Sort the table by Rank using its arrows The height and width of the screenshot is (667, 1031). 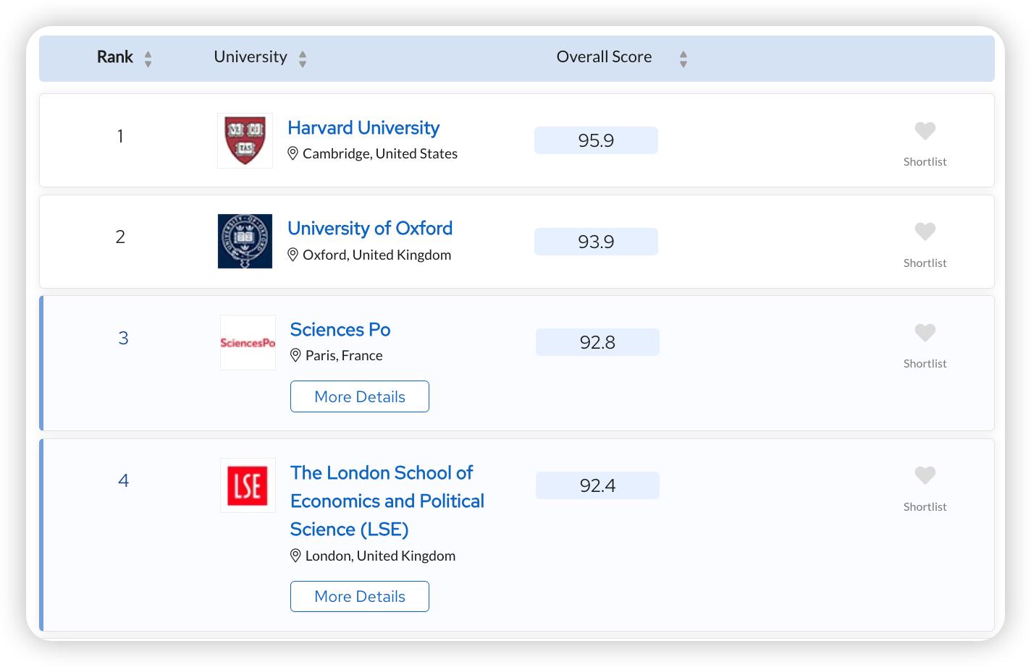(x=148, y=59)
